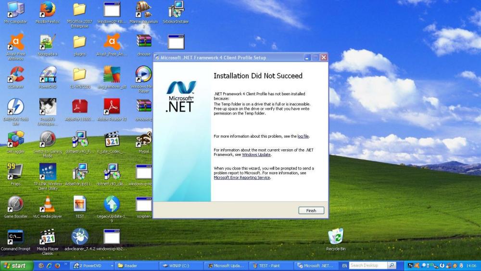Expand the Quick Launch overflow chevron
Screen dimensions: 481x271
(x=66, y=264)
